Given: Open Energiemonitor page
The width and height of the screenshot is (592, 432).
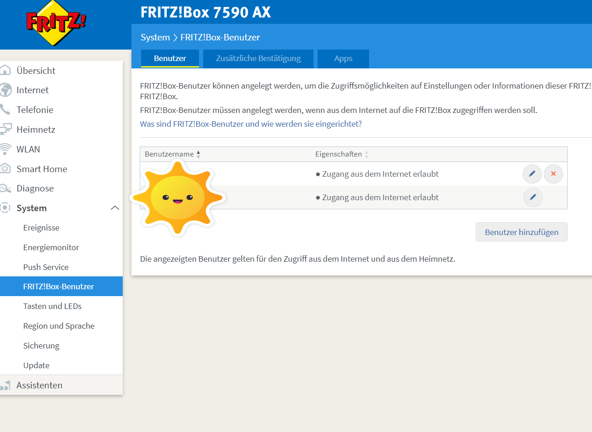Looking at the screenshot, I should coord(51,247).
